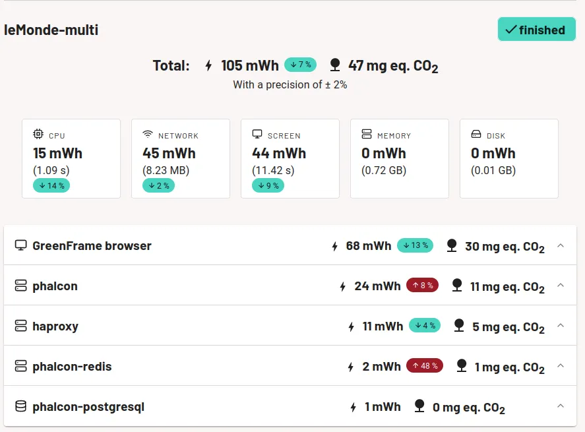Select the Network 45 mWh card
Screen dimensions: 585x432
tap(181, 158)
